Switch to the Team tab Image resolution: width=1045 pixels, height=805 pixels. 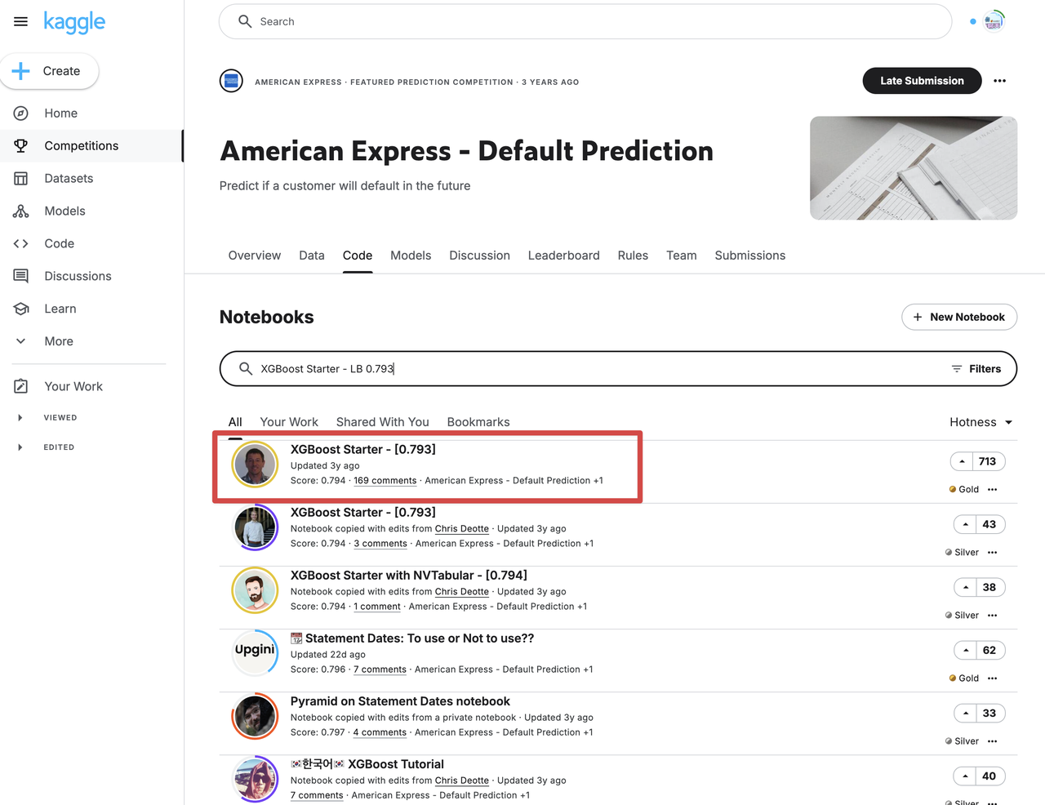click(682, 256)
